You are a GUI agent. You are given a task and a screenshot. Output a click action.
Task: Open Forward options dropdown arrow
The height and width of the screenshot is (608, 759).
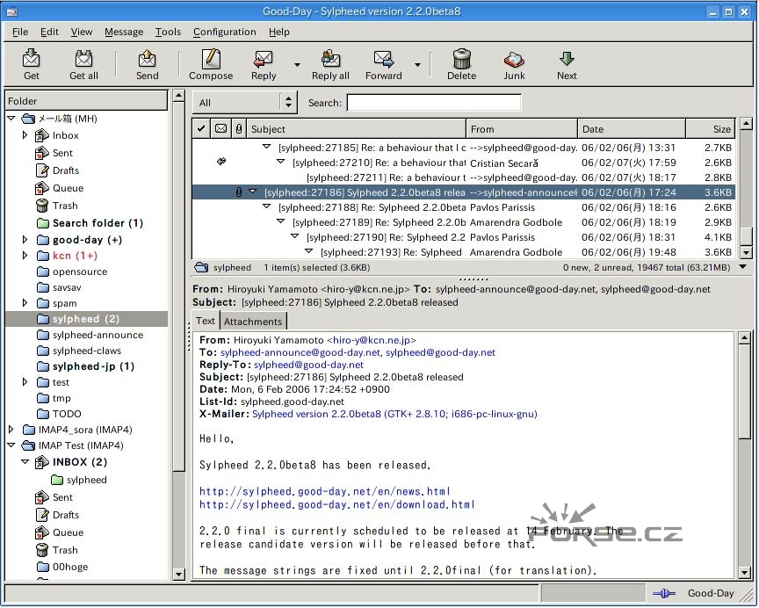click(x=417, y=64)
